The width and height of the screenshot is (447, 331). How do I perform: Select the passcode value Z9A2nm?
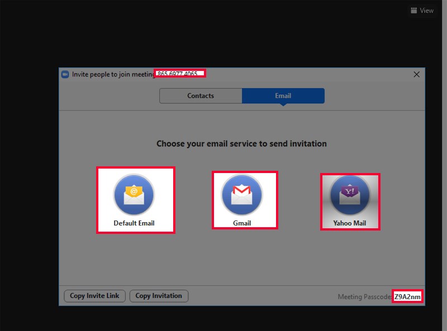click(407, 297)
